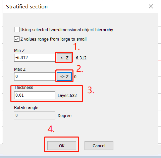Click the disabled Rotate angle field

click(x=35, y=115)
